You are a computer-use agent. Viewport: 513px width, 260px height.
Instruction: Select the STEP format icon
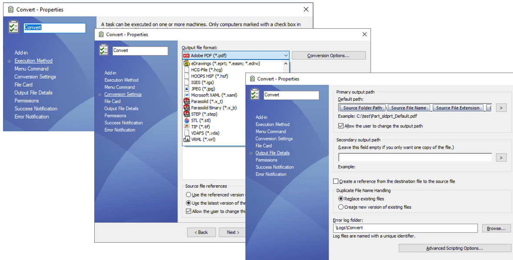[x=186, y=114]
